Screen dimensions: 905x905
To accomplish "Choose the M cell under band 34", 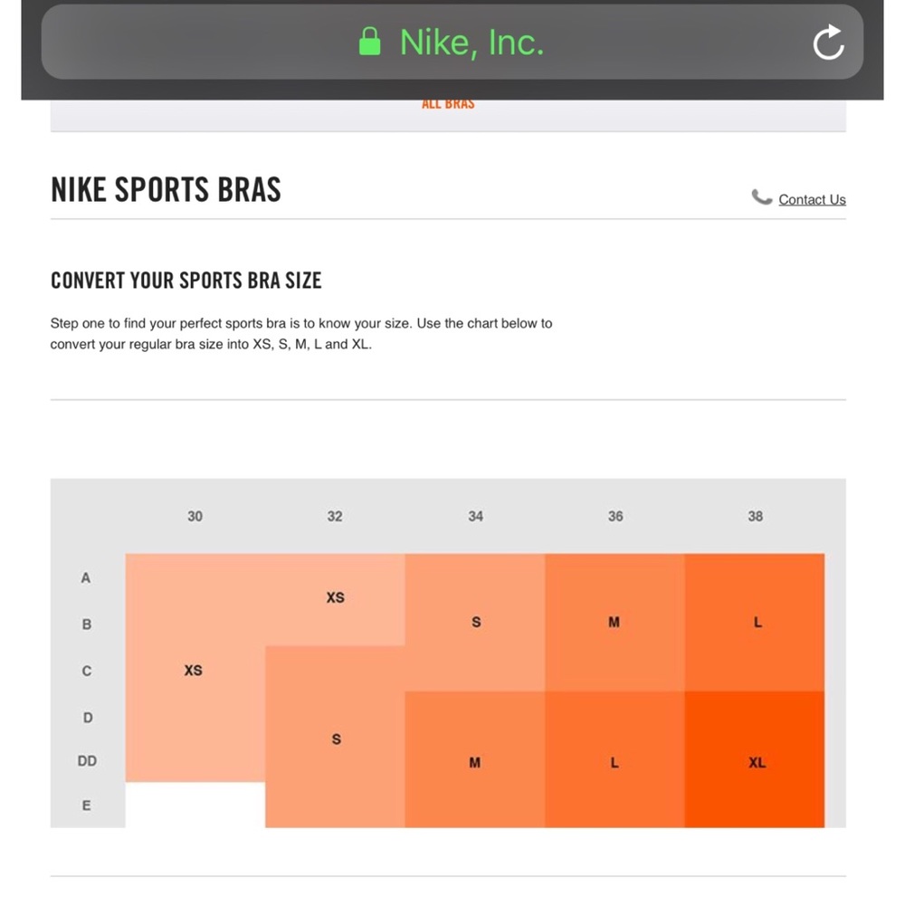I will 475,762.
